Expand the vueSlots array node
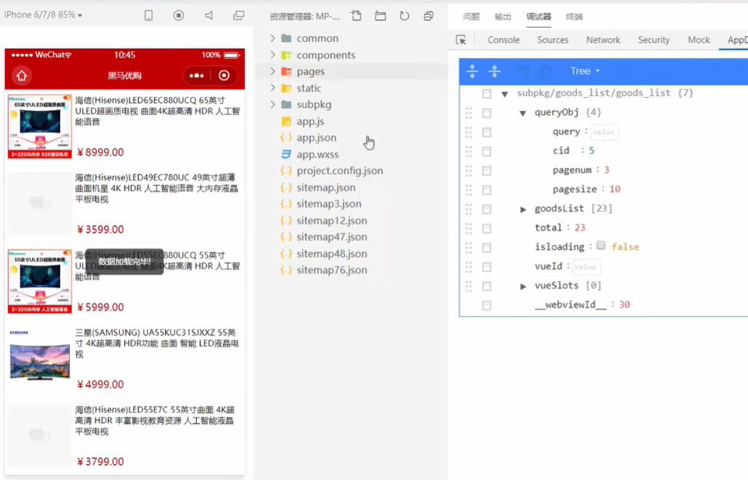The width and height of the screenshot is (748, 480). 523,286
